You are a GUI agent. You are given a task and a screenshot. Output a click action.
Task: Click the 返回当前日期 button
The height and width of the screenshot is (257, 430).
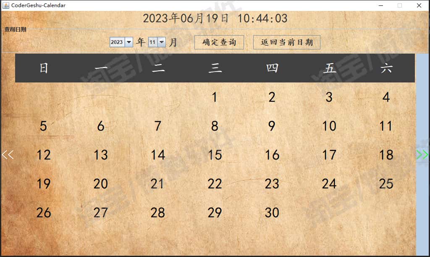[286, 42]
